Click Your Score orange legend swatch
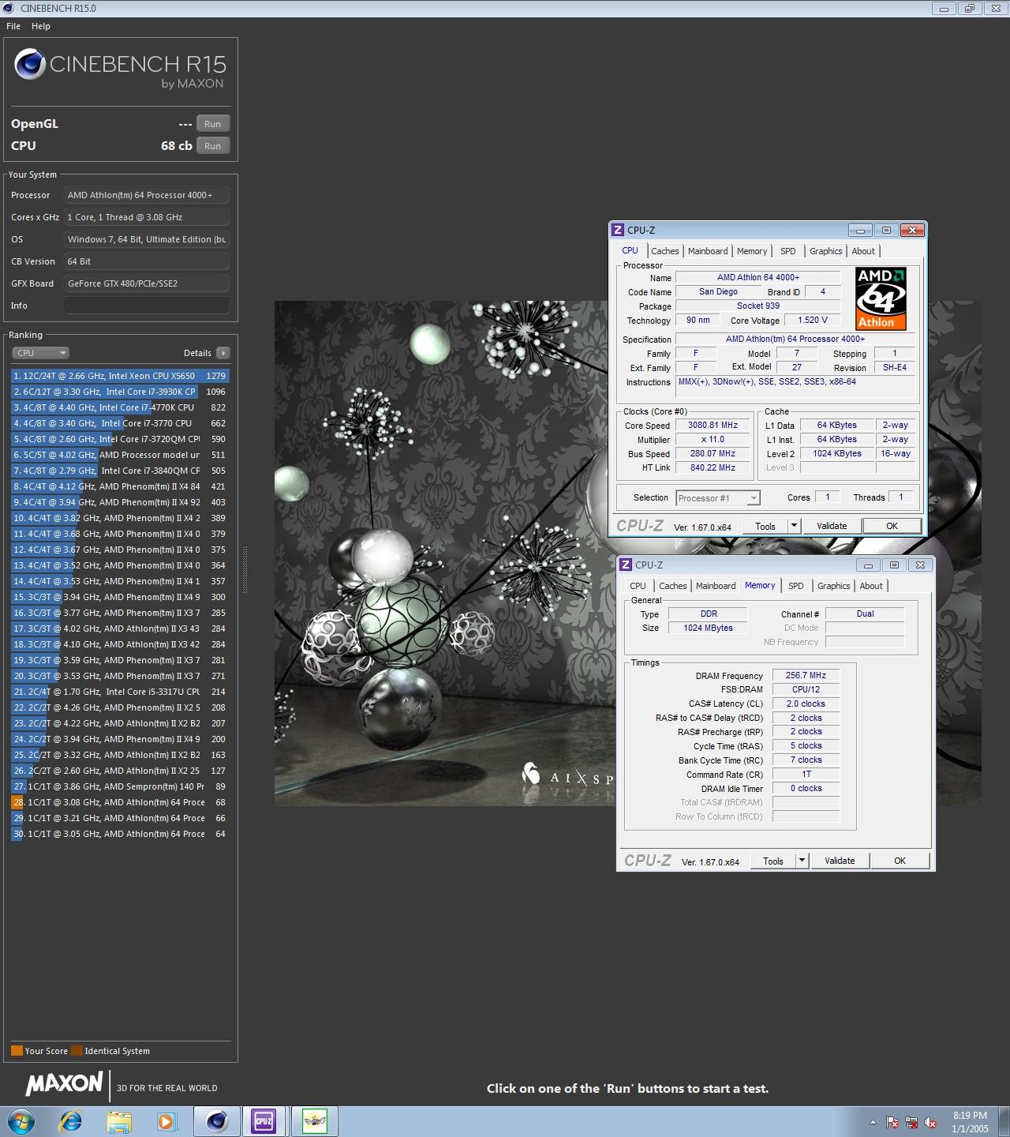Image resolution: width=1010 pixels, height=1137 pixels. pyautogui.click(x=17, y=1051)
